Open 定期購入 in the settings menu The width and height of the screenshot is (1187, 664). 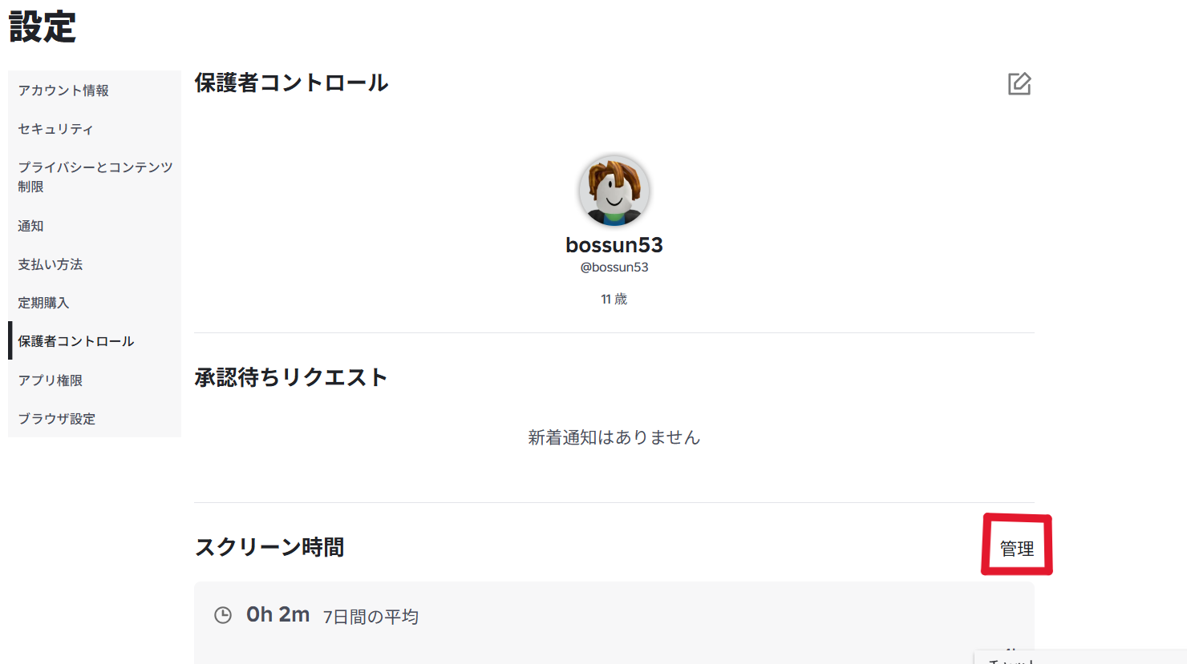pos(43,303)
